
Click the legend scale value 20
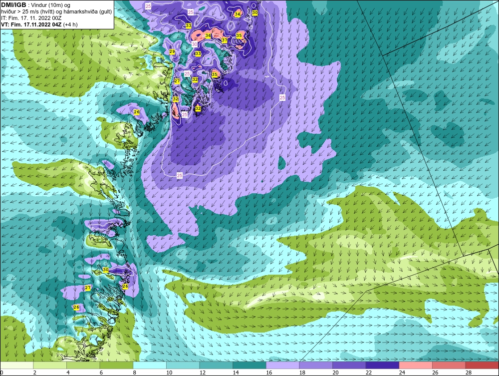coord(335,373)
